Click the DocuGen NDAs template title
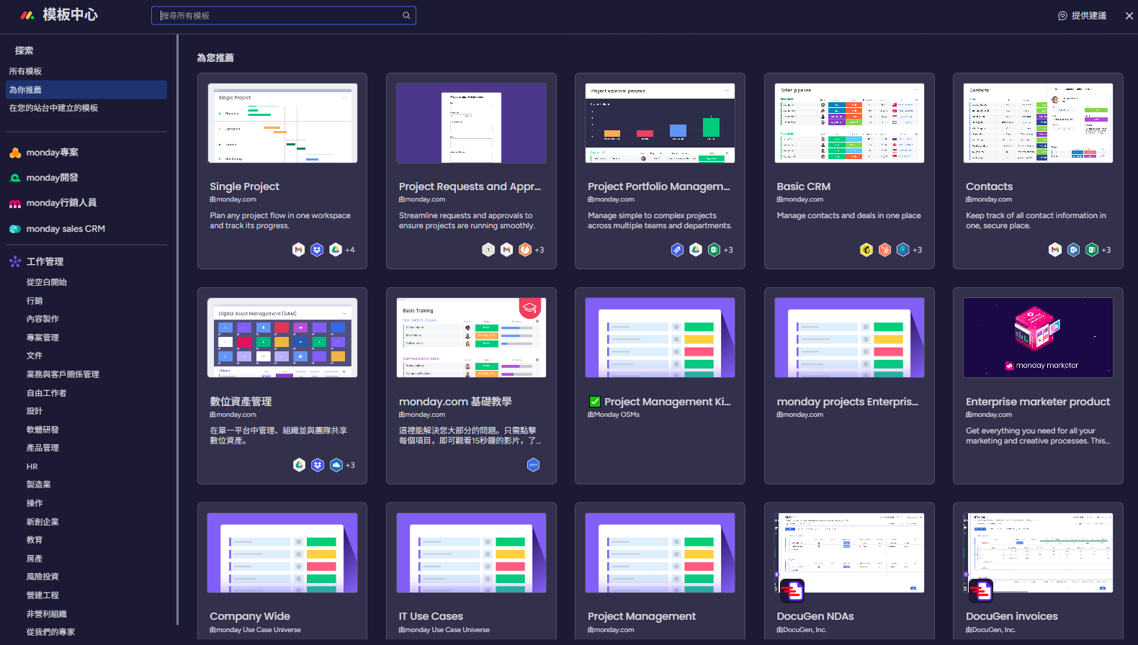Viewport: 1138px width, 645px height. tap(815, 616)
